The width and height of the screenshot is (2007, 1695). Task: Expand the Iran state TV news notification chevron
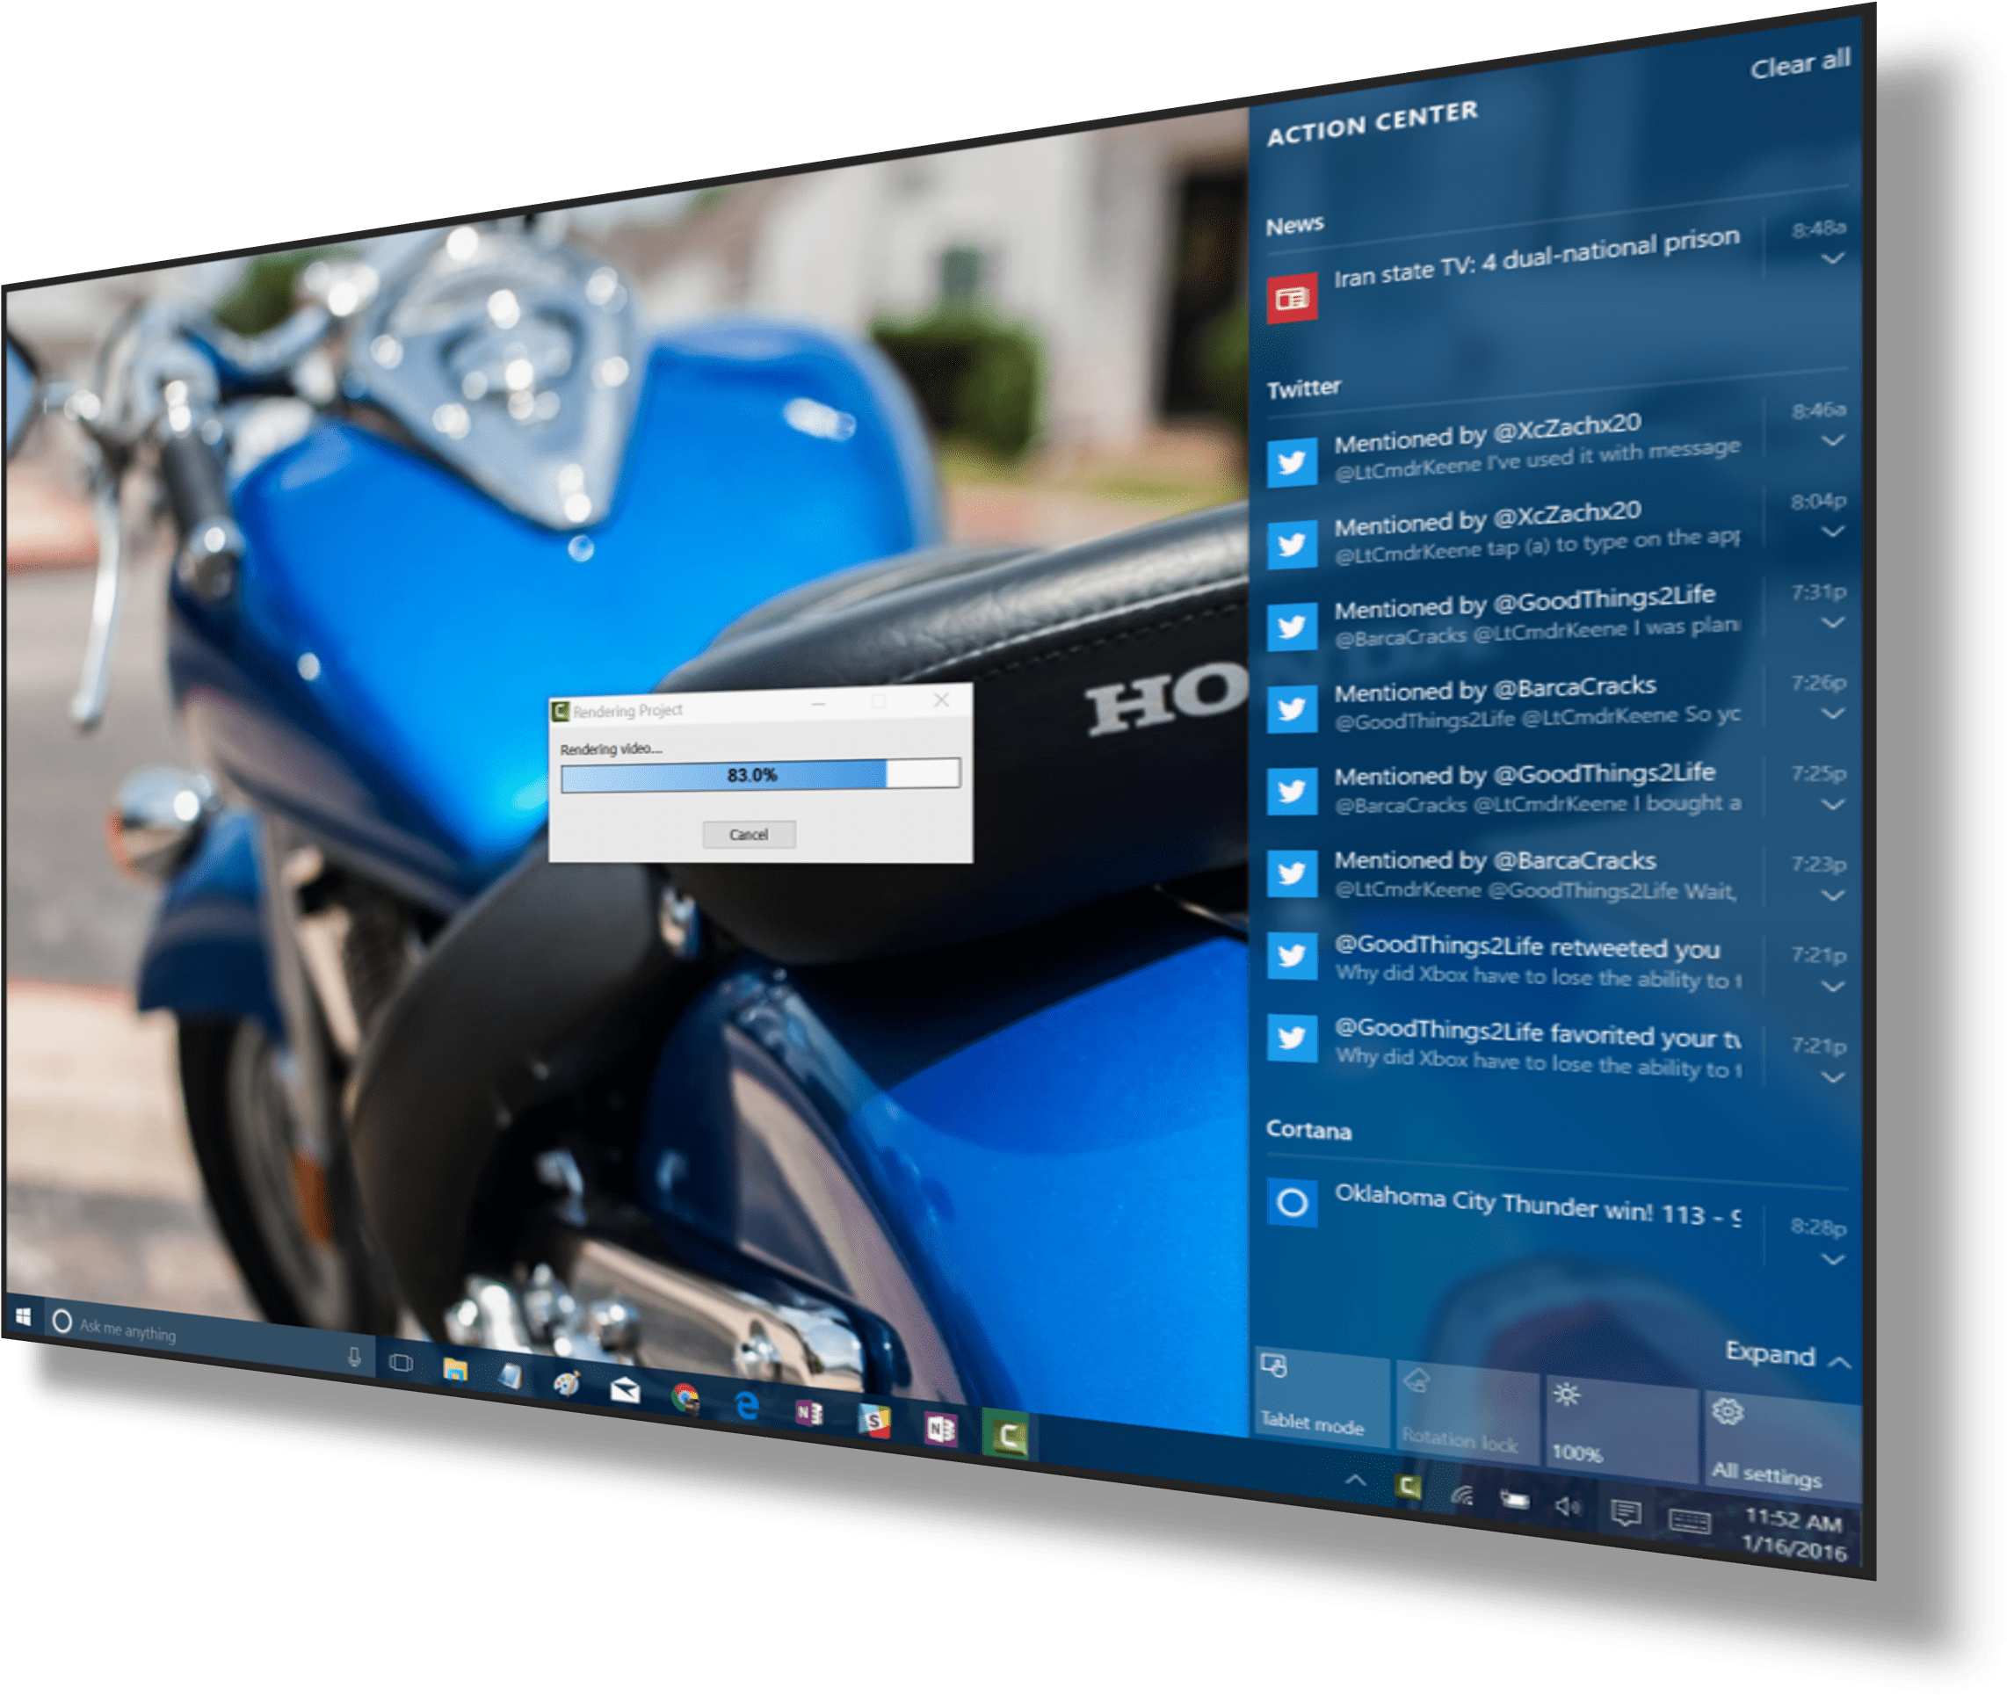(x=1831, y=258)
